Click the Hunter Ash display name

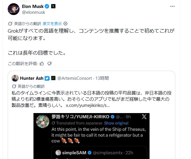32,78
